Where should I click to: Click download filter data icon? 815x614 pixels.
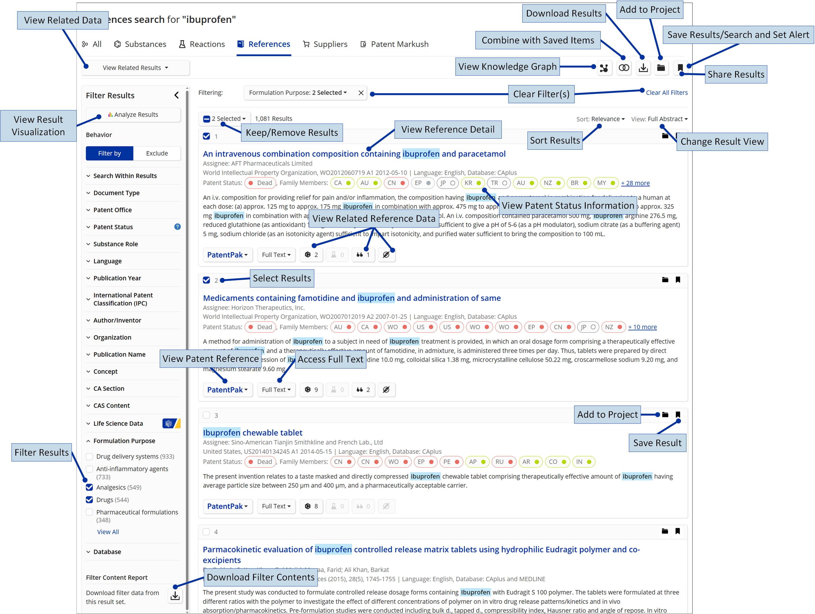point(175,595)
